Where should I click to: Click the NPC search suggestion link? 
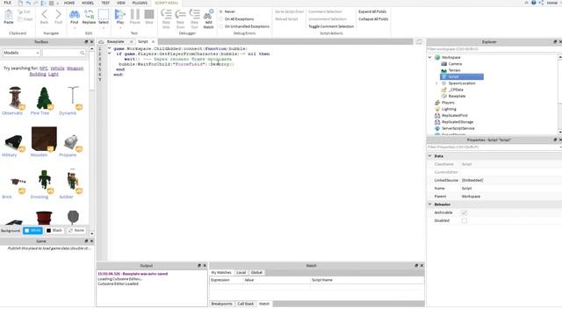click(x=43, y=68)
